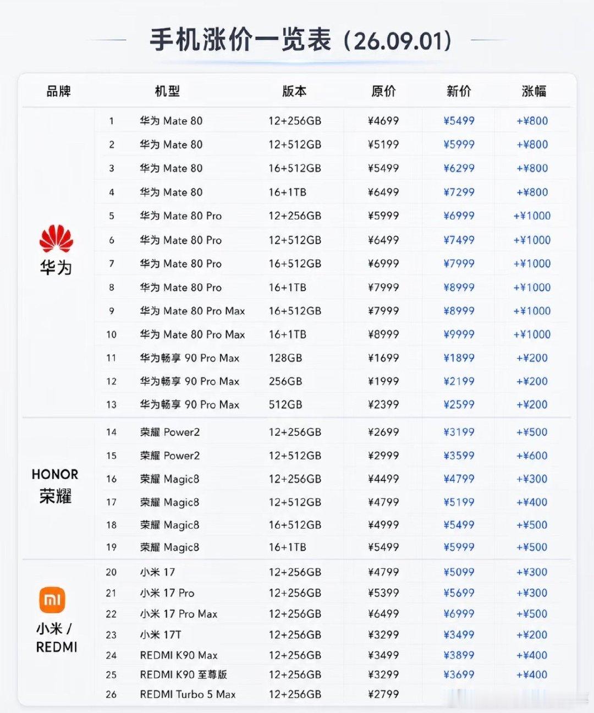This screenshot has height=713, width=594.
Task: Click the new price ¥9999 in row 10
Action: tap(459, 334)
